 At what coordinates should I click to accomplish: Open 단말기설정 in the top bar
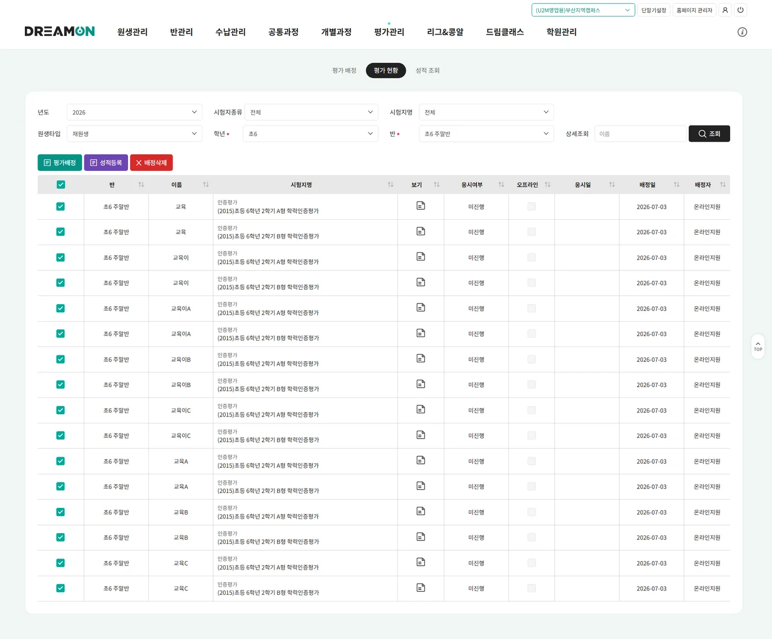pos(653,10)
